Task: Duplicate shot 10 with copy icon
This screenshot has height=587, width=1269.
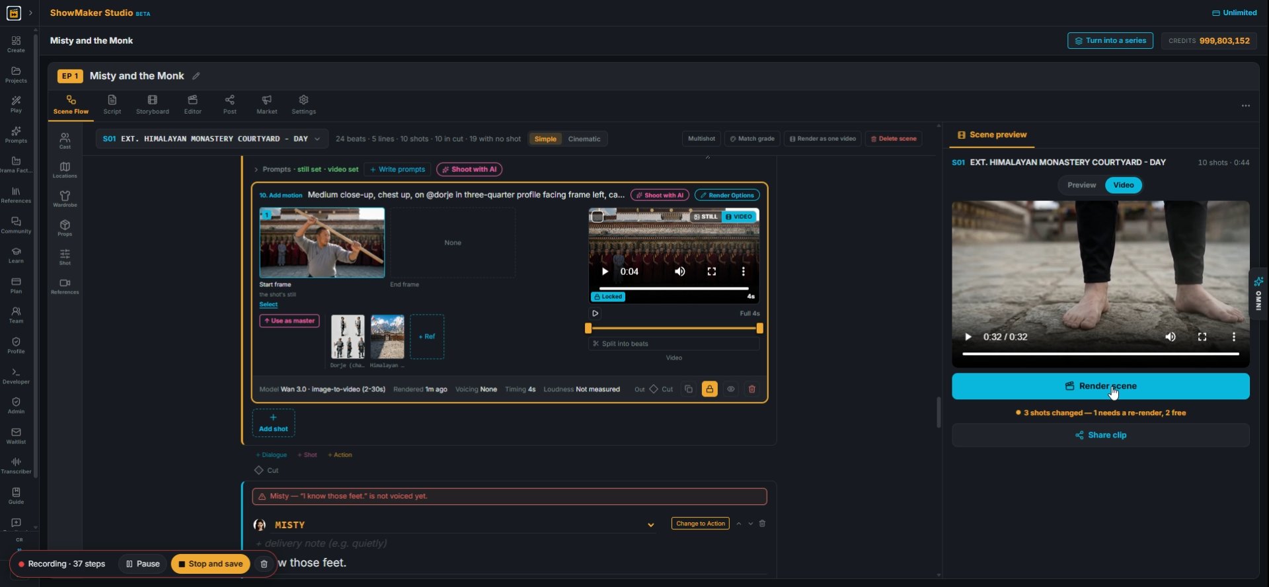Action: (689, 389)
